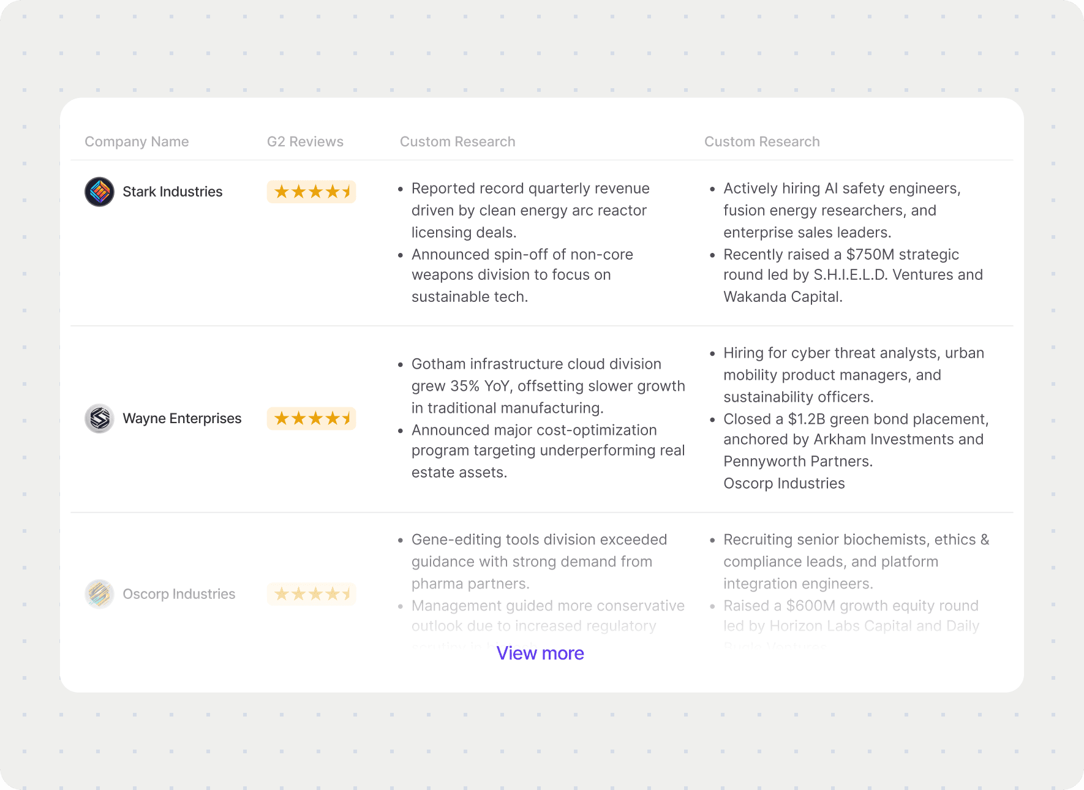Click Wayne Enterprises star rating badge
The width and height of the screenshot is (1084, 790).
(311, 418)
